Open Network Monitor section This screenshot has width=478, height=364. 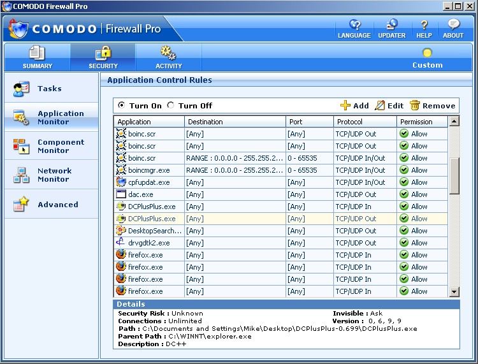(x=51, y=175)
